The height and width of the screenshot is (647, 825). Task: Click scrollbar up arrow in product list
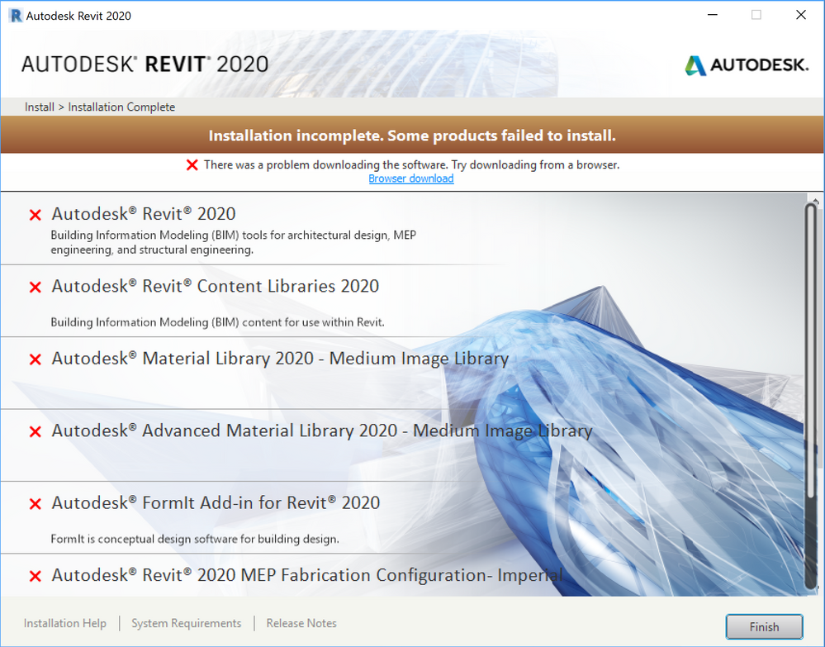(x=815, y=200)
